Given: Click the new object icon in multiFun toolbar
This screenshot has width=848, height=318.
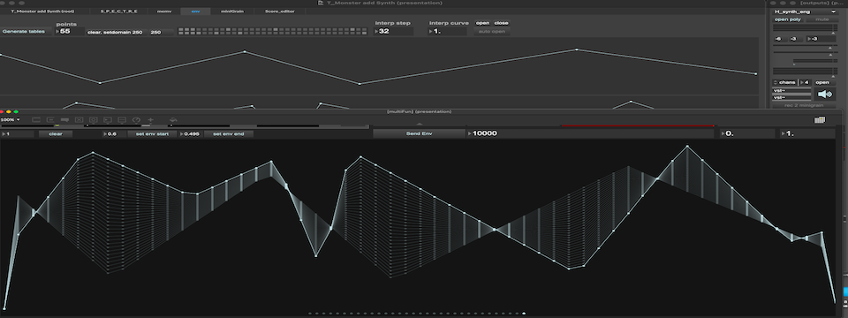Looking at the screenshot, I should coord(36,120).
